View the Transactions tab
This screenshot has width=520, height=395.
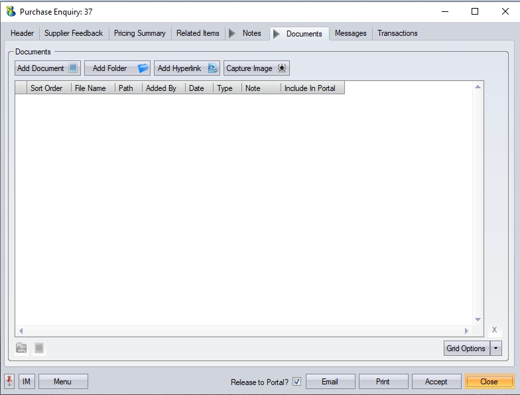(x=397, y=33)
